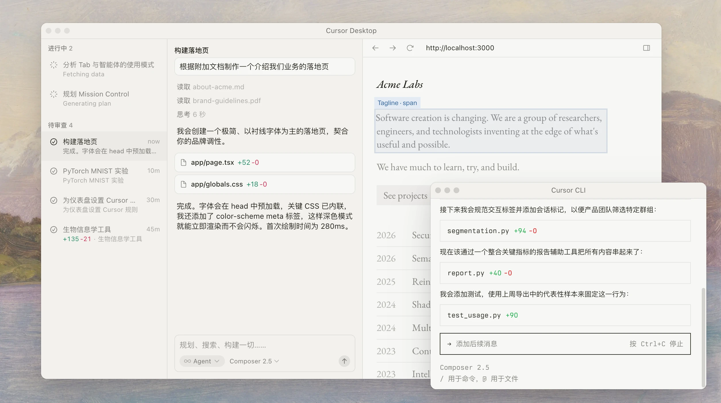Select the 为仪表盘设置 Cursor review item
The image size is (721, 403).
[x=104, y=205]
